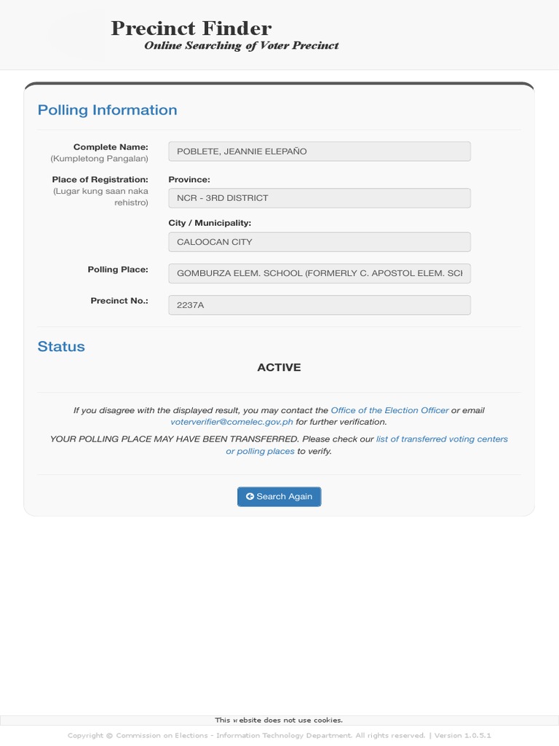
Task: Open the Office of the Election Officer link
Action: [x=389, y=410]
